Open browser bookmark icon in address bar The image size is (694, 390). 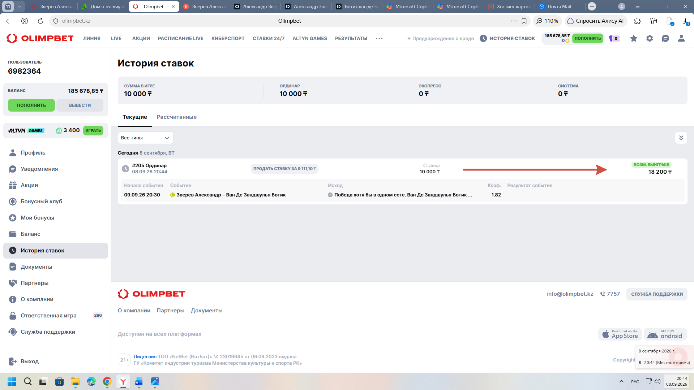(x=524, y=21)
